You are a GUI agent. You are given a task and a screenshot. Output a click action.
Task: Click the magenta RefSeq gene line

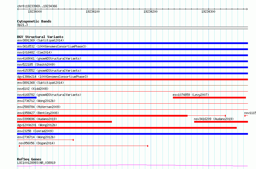point(132,166)
